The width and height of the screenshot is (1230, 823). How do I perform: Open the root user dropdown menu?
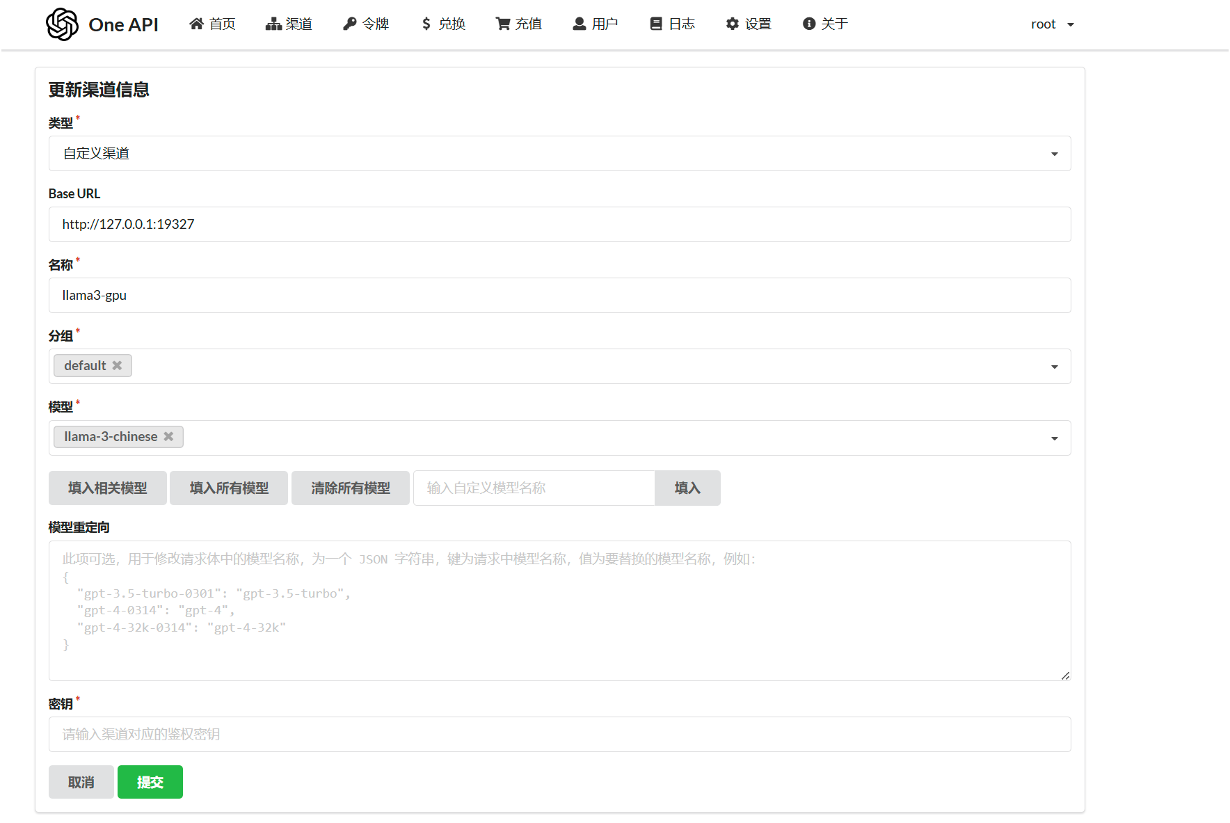1052,24
